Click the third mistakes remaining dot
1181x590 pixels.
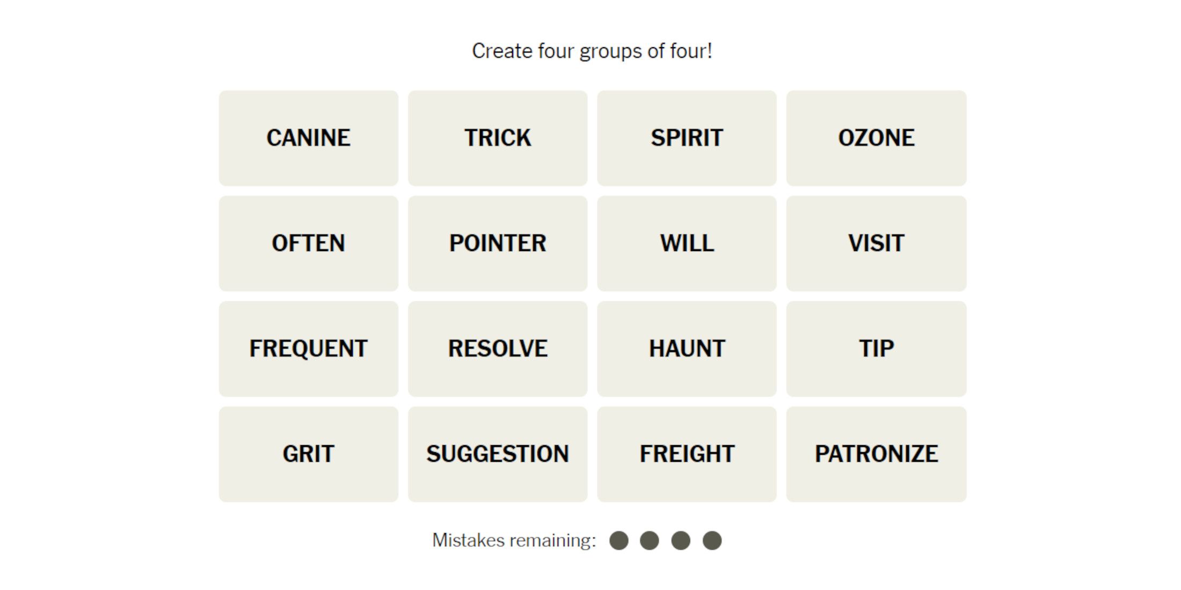coord(681,540)
